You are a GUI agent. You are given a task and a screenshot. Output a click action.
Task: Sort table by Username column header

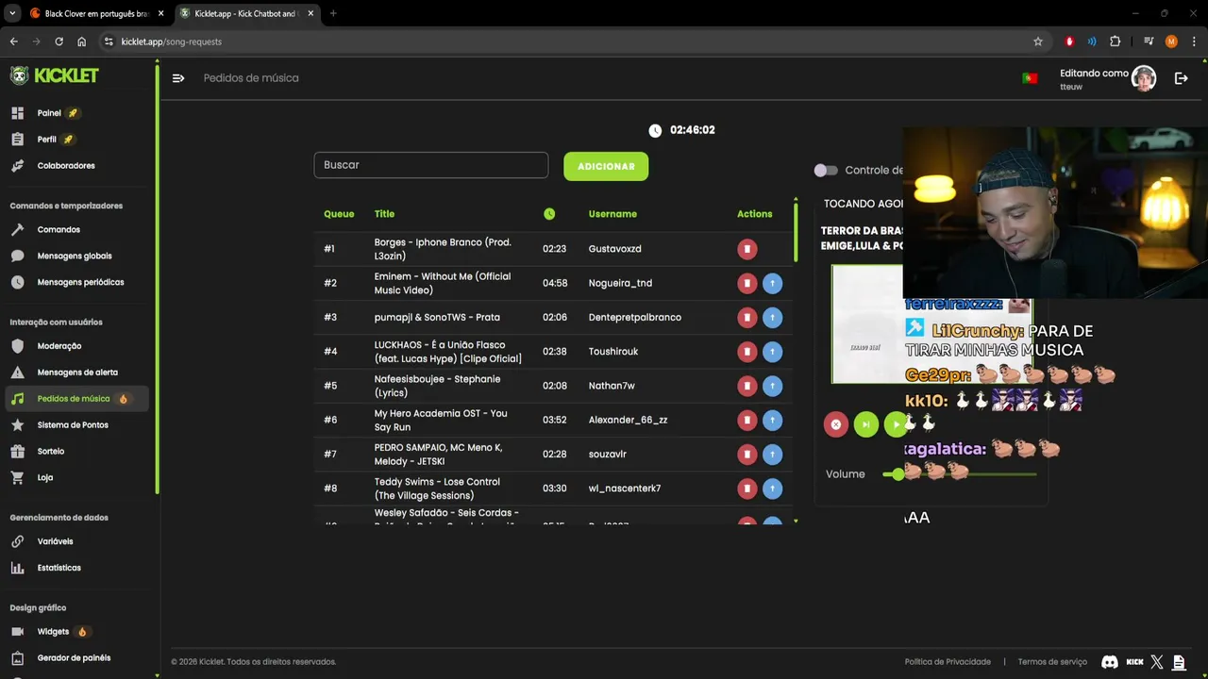612,214
